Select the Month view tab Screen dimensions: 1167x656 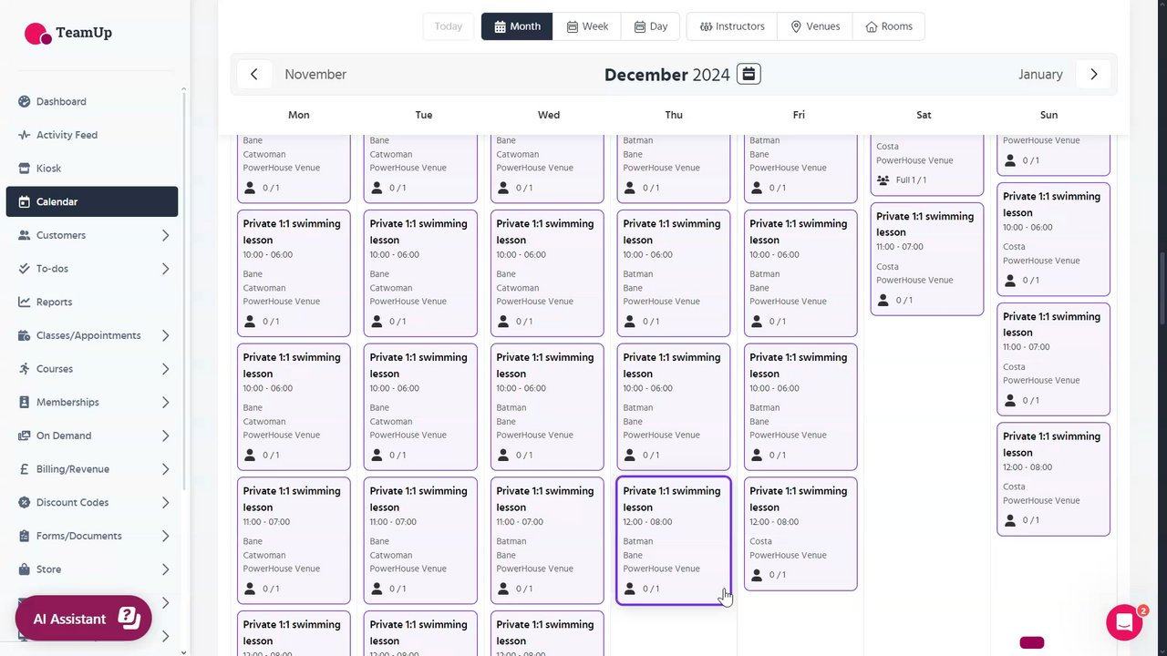tap(517, 26)
